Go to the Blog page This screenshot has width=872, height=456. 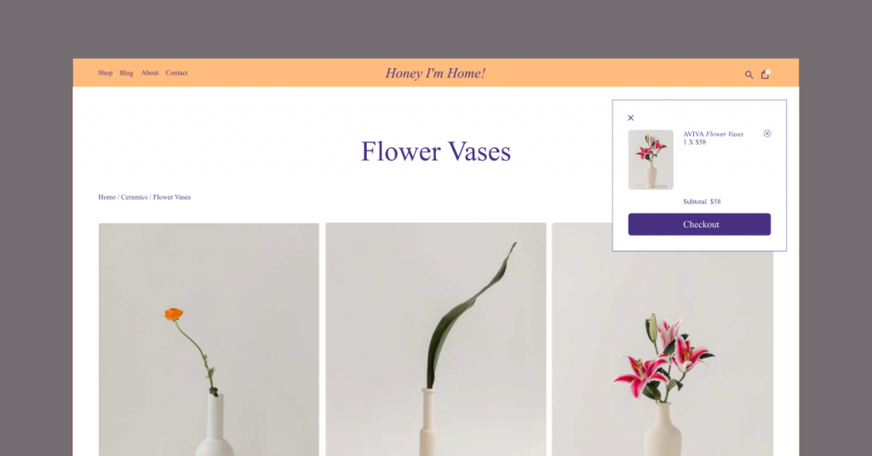(x=126, y=73)
